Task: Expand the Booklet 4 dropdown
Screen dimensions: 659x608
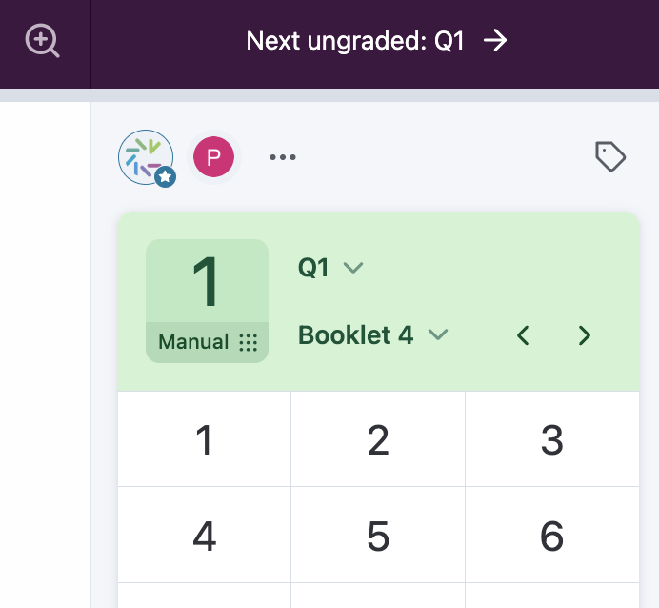Action: [372, 335]
